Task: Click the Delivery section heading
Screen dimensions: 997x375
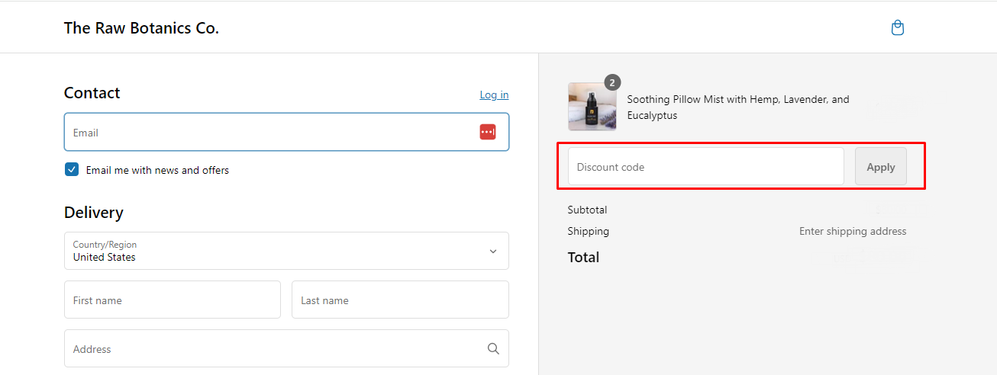Action: click(93, 213)
